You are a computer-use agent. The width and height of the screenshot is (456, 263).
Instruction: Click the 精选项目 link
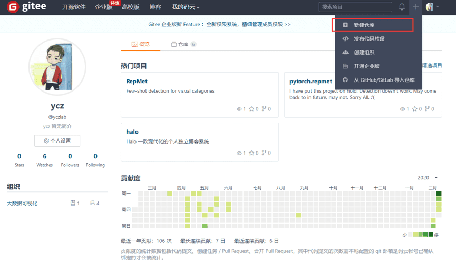(432, 66)
